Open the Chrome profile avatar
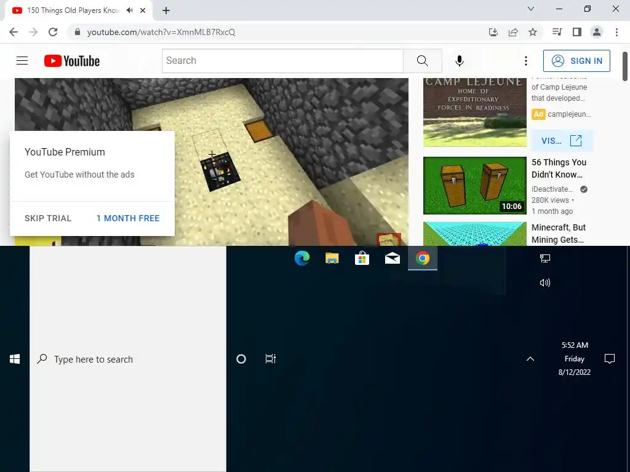The height and width of the screenshot is (472, 630). (x=597, y=32)
